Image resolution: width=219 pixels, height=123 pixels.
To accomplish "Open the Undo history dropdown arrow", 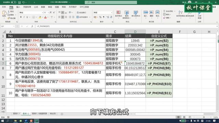I will pyautogui.click(x=26, y=2).
